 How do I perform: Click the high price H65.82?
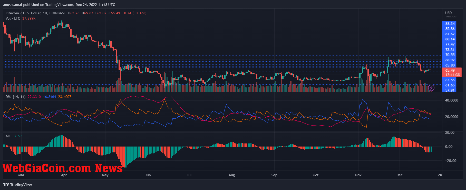[87, 13]
